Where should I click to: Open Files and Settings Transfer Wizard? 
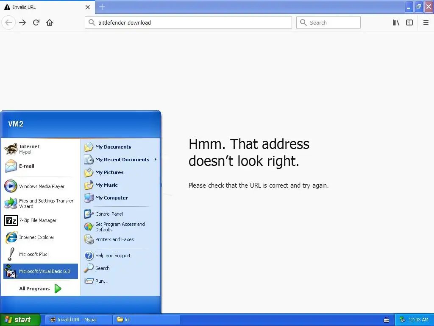[41, 203]
